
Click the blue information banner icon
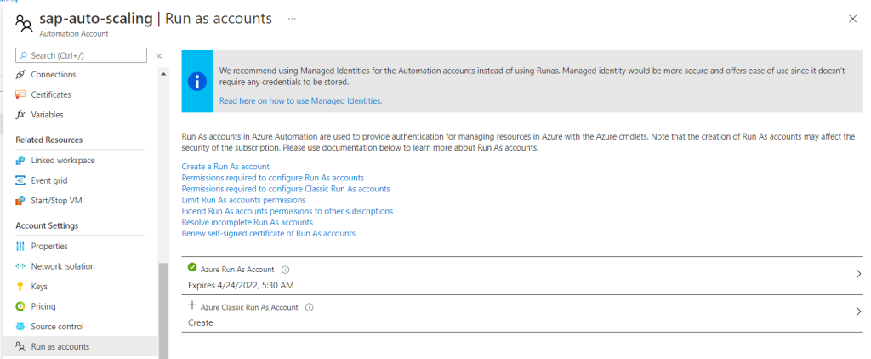(x=197, y=82)
